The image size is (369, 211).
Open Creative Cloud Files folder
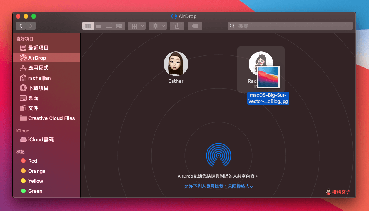click(x=46, y=118)
